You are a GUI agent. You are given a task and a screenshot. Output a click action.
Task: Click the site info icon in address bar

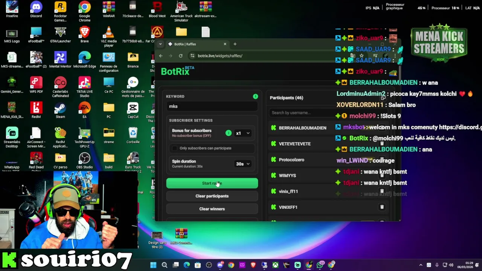(x=192, y=56)
